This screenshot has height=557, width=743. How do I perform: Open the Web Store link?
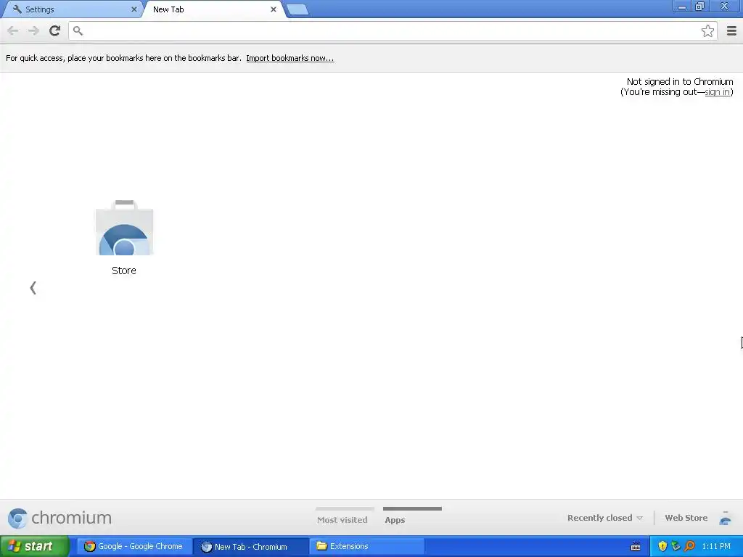click(686, 518)
